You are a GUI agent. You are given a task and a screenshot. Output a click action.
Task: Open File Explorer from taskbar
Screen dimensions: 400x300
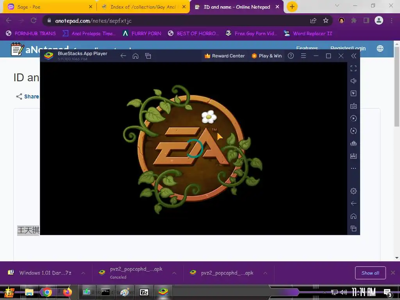(29, 292)
